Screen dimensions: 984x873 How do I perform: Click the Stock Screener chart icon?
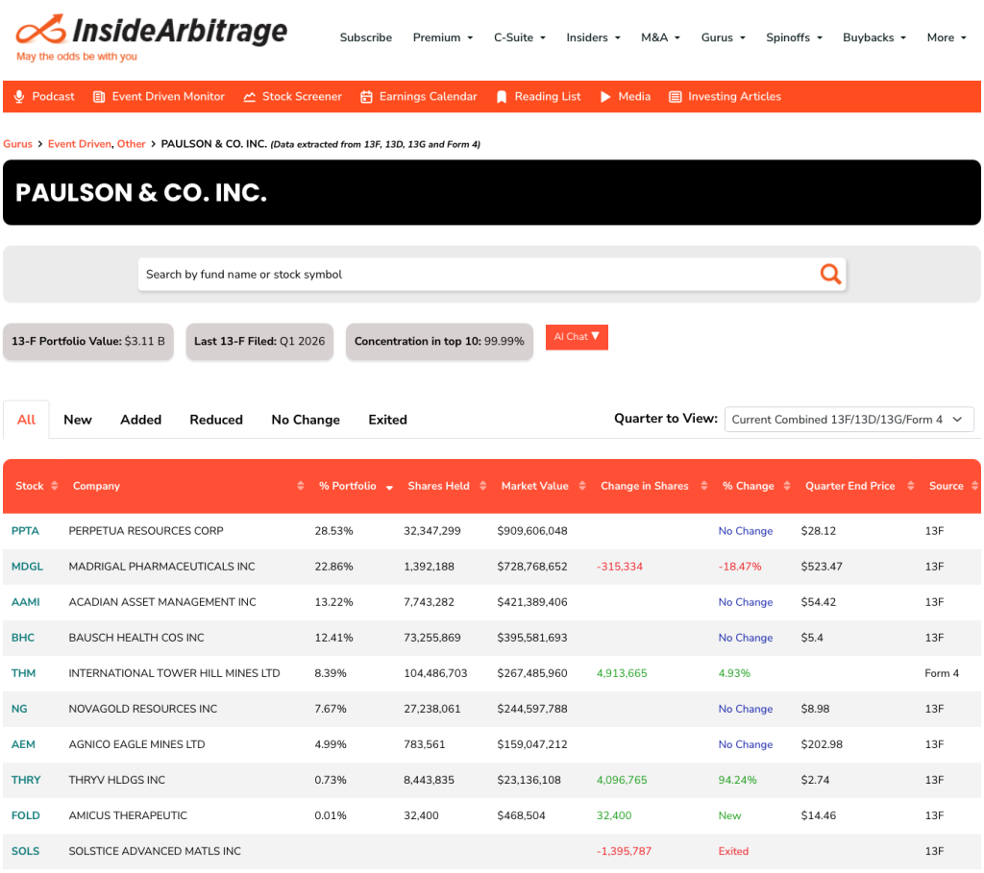249,97
